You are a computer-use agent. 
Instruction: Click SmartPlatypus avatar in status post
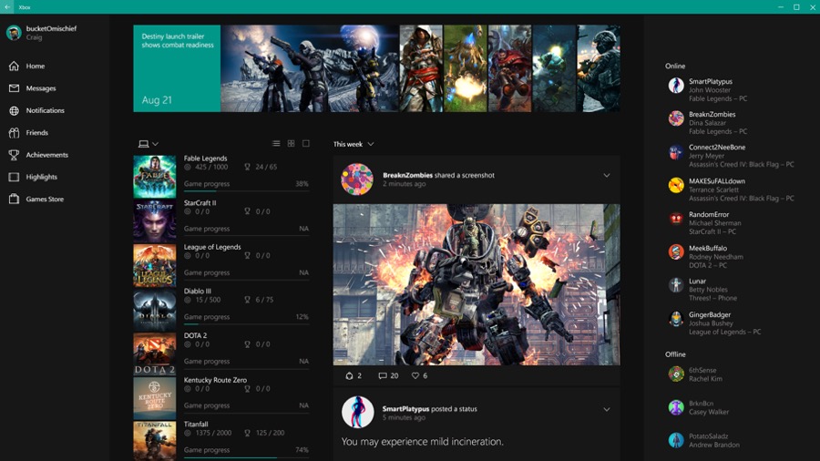pos(358,412)
